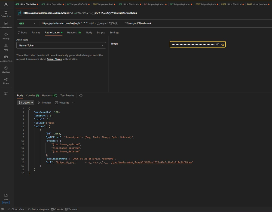Image resolution: width=272 pixels, height=212 pixels.
Task: Switch to the Test Results tab
Action: tap(67, 96)
